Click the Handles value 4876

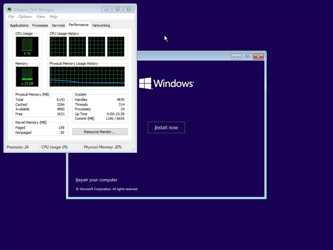[120, 100]
